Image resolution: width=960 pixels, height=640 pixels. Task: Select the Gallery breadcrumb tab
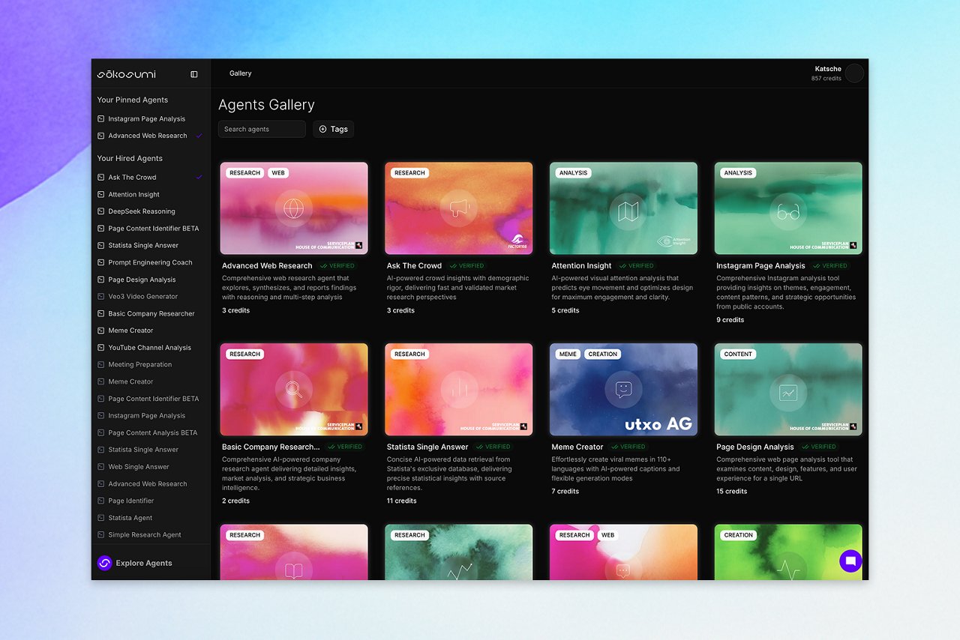(241, 73)
